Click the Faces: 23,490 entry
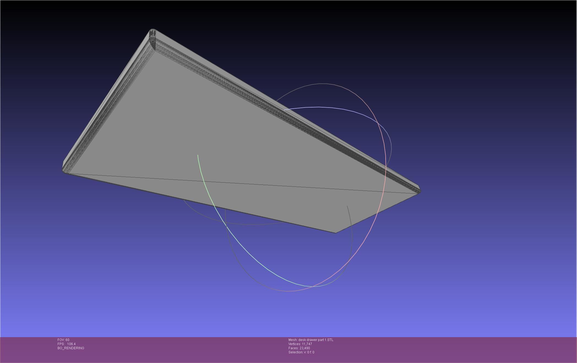 (299, 348)
